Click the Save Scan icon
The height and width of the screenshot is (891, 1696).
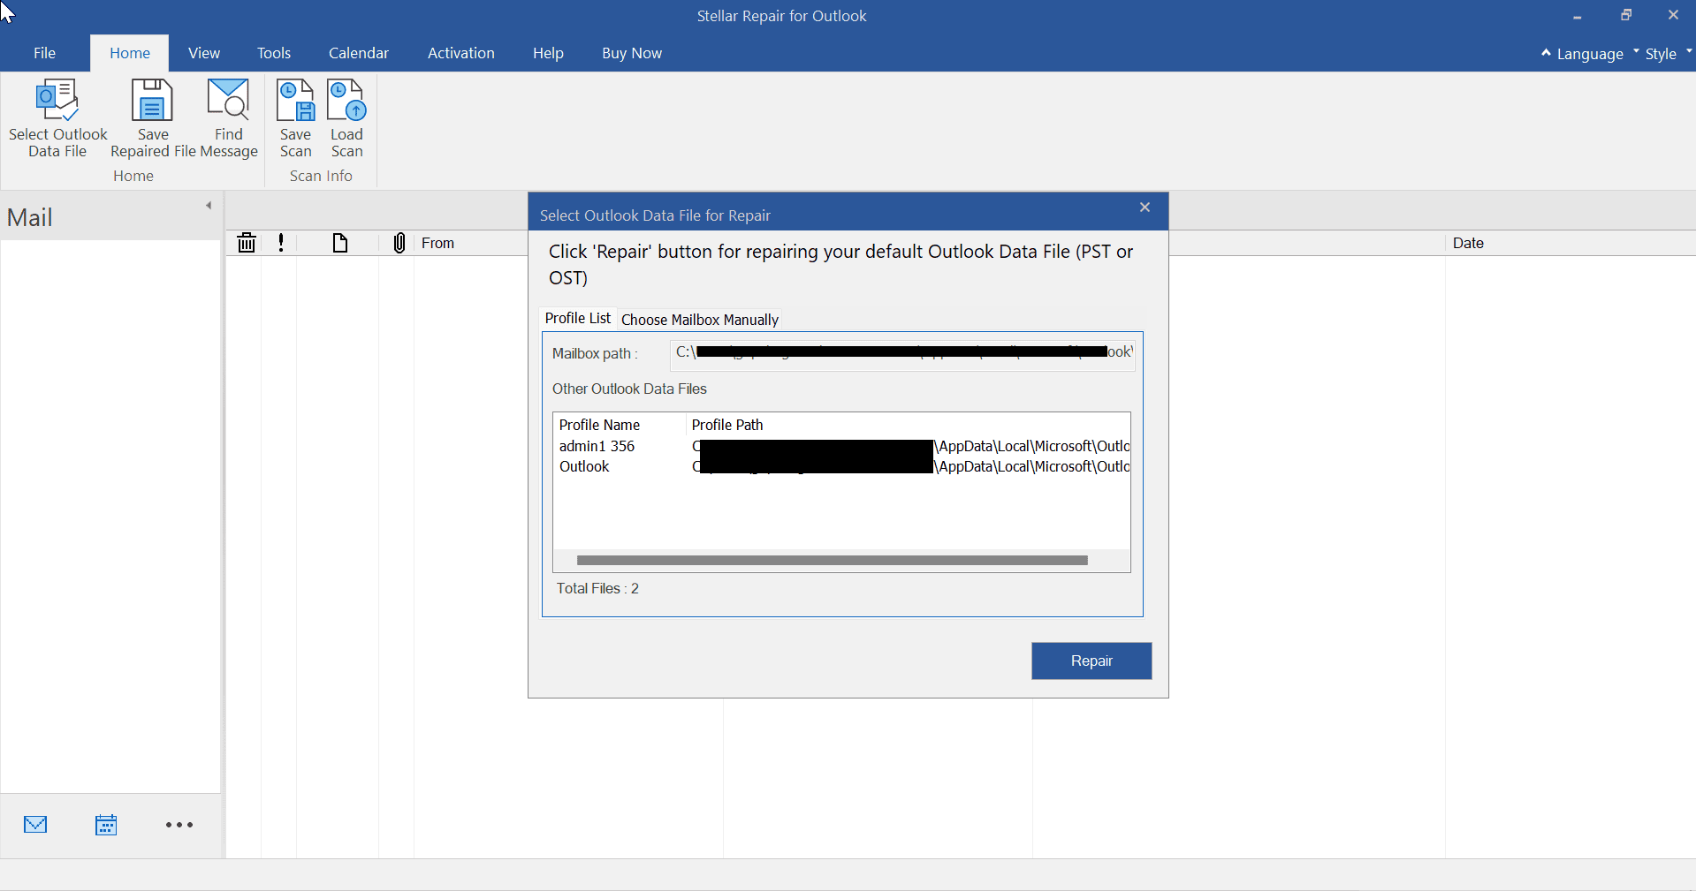point(295,117)
